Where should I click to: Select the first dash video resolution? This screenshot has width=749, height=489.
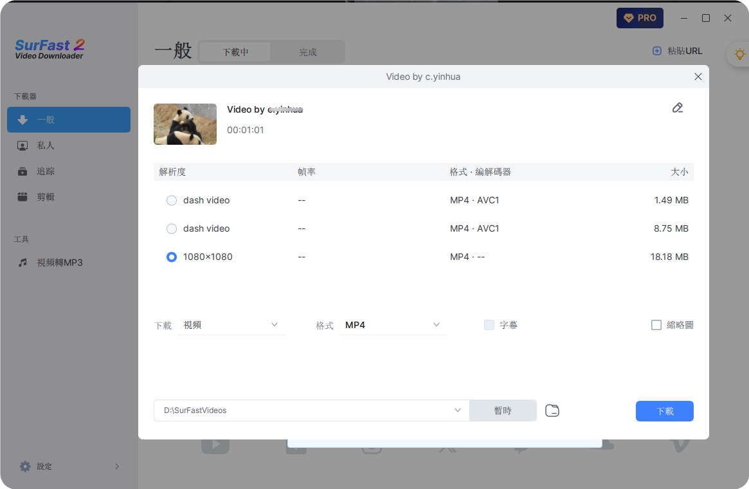click(171, 200)
